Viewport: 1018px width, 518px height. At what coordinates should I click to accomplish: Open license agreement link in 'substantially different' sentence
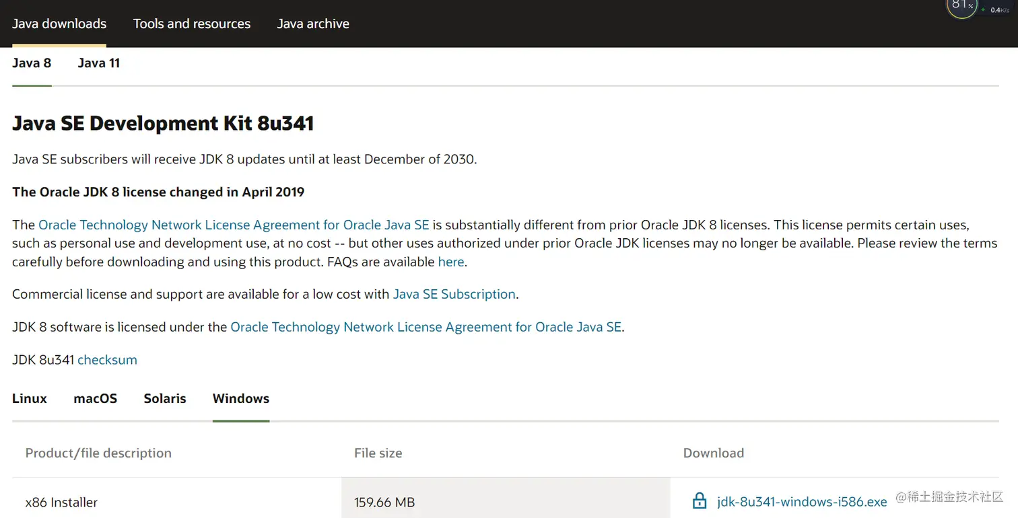234,225
